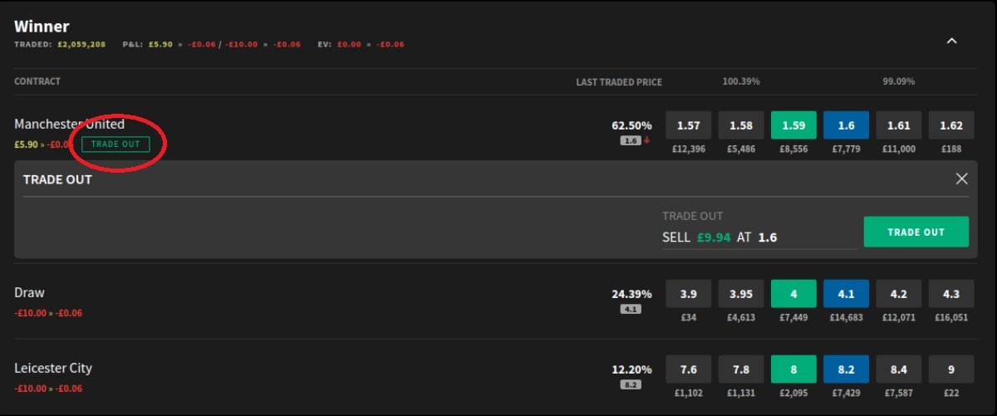This screenshot has height=416, width=997.
Task: Click Manchester United 1.62 price box
Action: pyautogui.click(x=950, y=125)
